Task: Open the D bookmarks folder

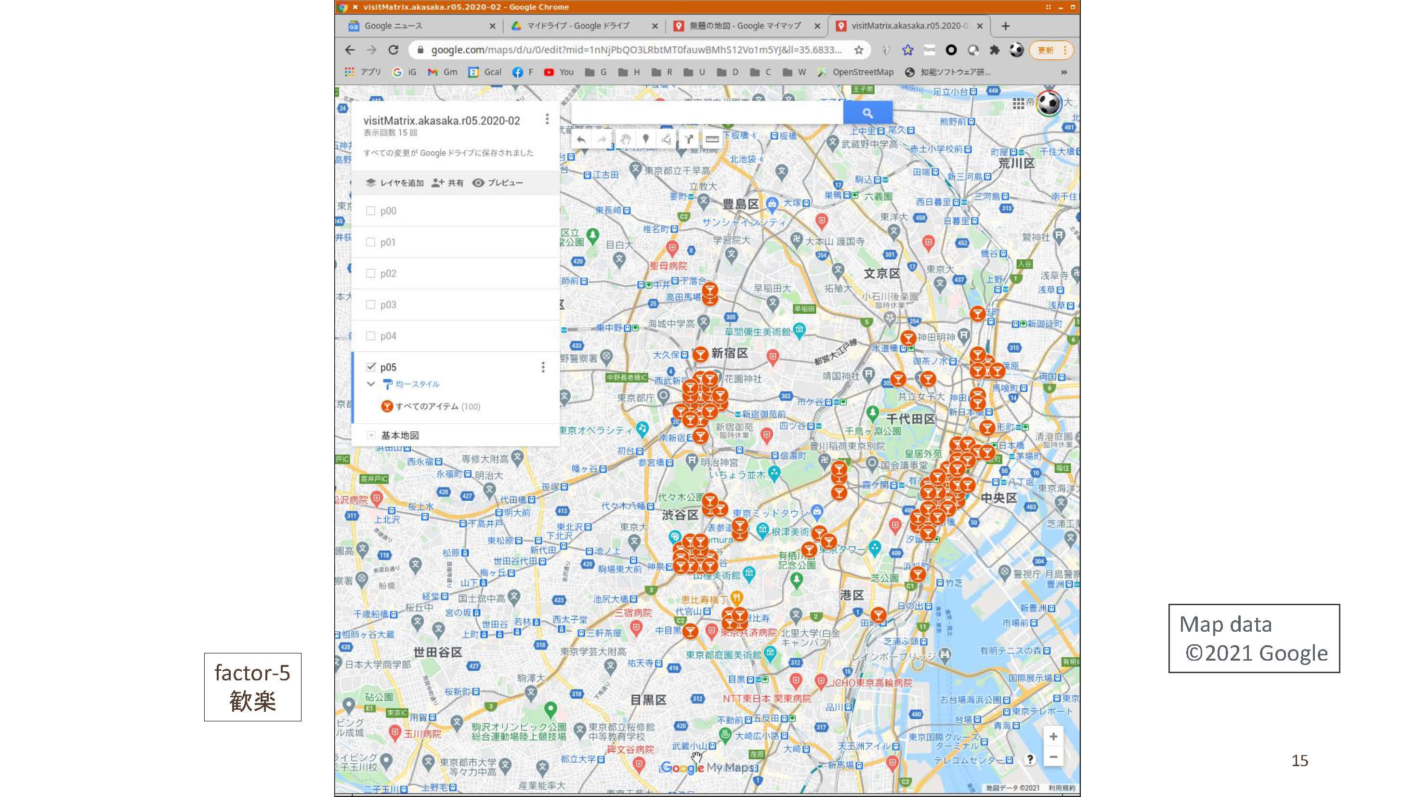Action: pos(727,72)
